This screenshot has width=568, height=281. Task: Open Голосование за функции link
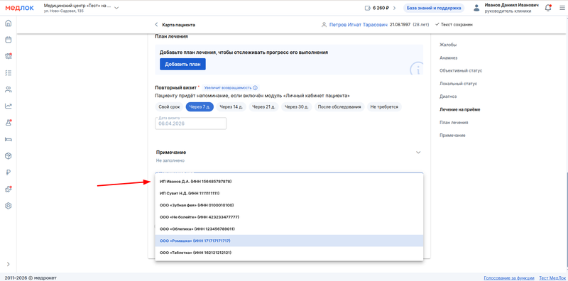509,277
